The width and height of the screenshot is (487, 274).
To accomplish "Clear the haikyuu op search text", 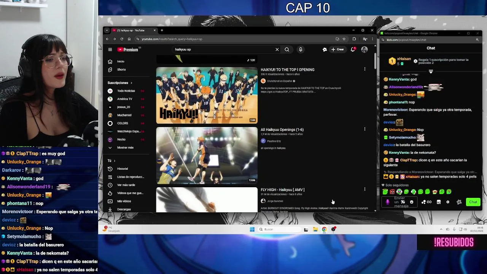I will (x=277, y=49).
